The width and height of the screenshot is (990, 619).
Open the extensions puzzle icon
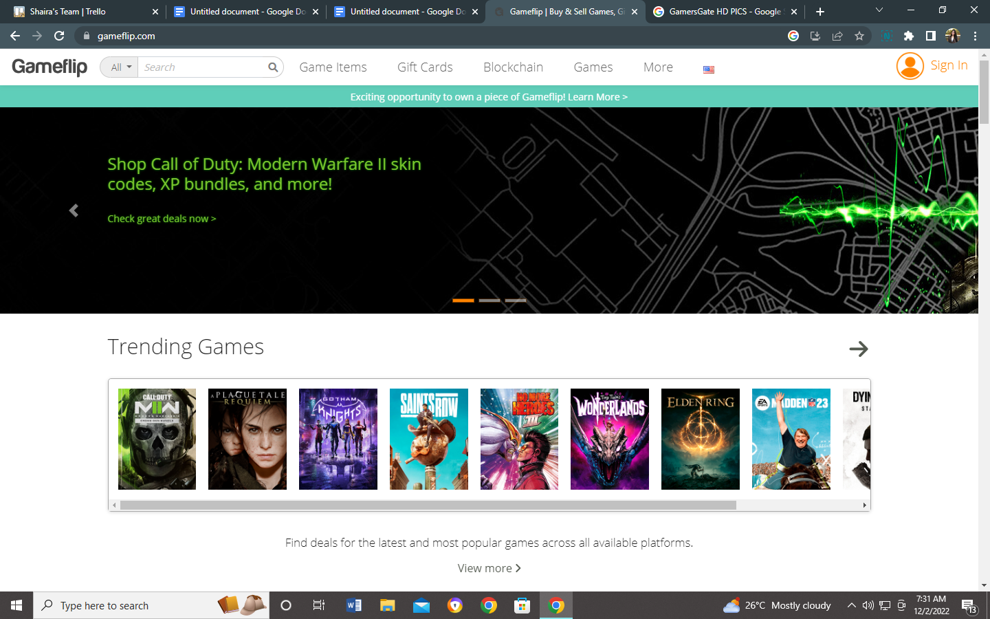[908, 36]
